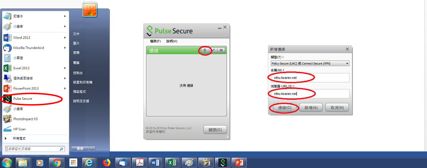The image size is (427, 168).
Task: Click the 新增(A) add button
Action: coord(311,107)
